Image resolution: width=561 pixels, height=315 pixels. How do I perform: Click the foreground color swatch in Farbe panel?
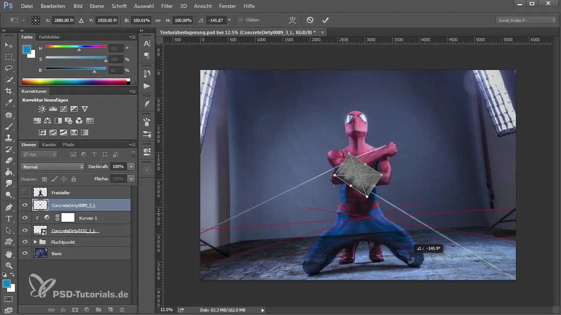pyautogui.click(x=26, y=49)
